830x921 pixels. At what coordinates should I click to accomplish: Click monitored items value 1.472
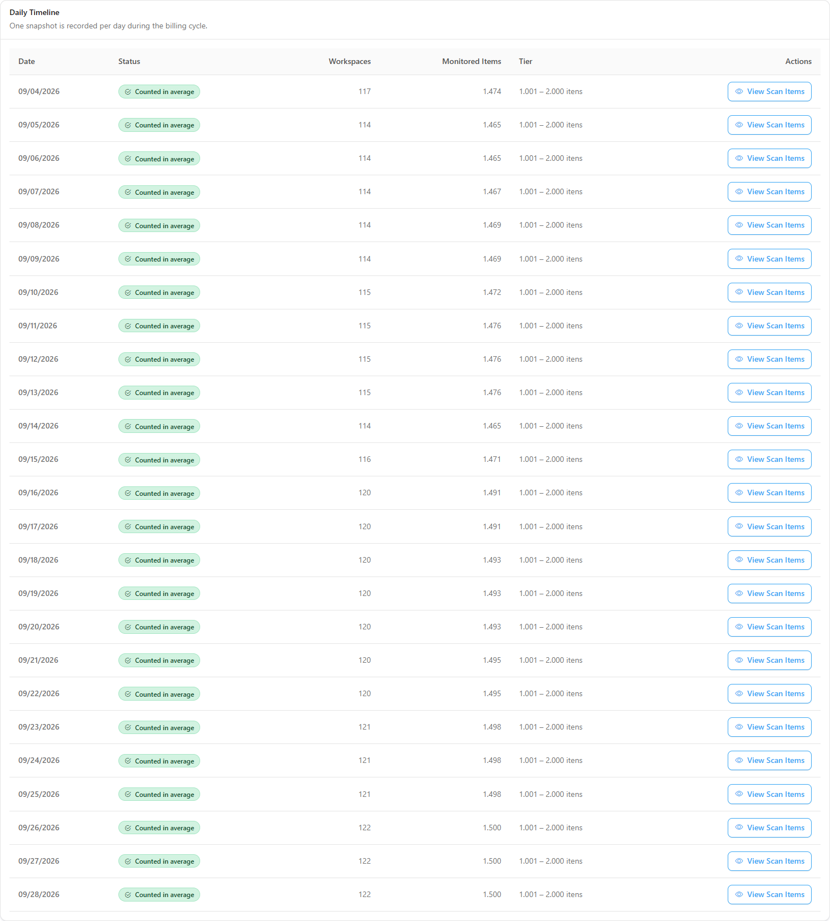pyautogui.click(x=492, y=292)
